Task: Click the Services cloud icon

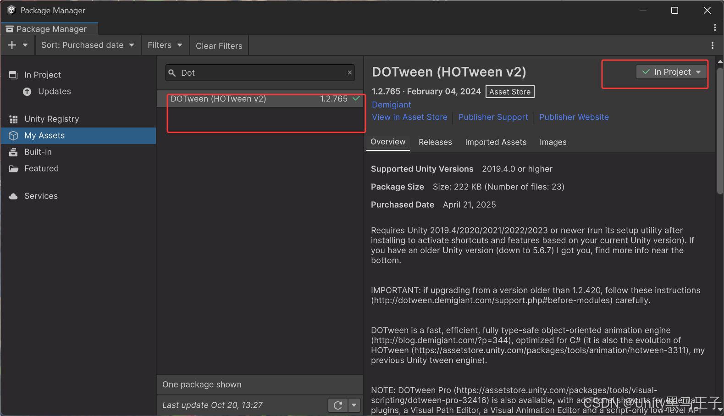Action: [x=13, y=196]
